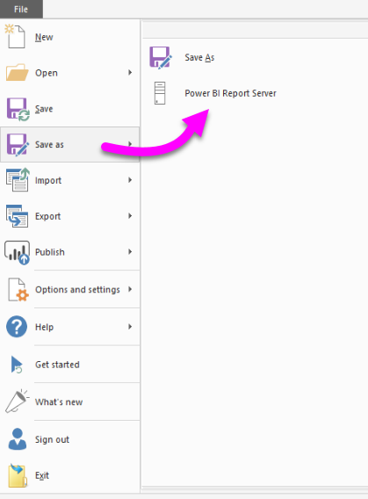Click What's new menu entry

tap(59, 402)
